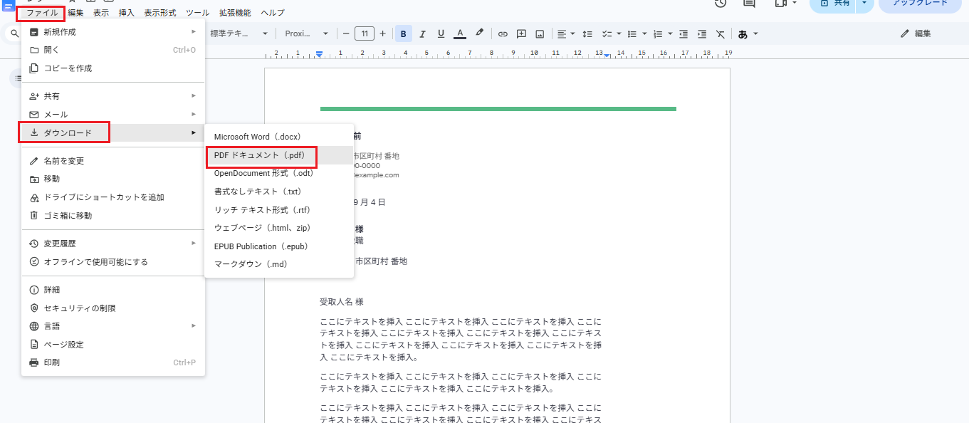Image resolution: width=969 pixels, height=423 pixels.
Task: Open the text alignment dropdown
Action: click(565, 33)
